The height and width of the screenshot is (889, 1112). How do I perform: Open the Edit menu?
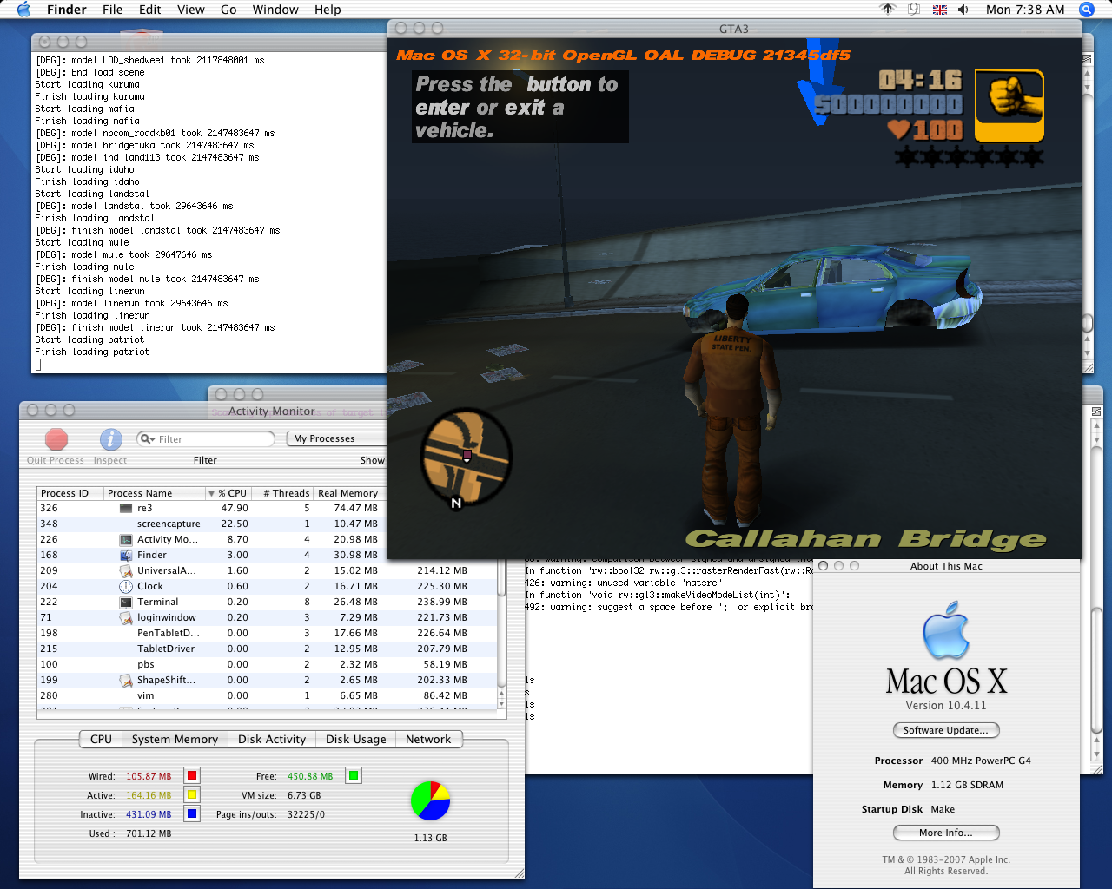pyautogui.click(x=150, y=10)
